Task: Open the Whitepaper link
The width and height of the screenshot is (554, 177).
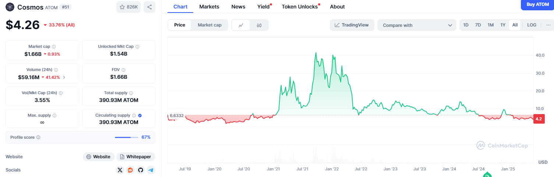Action: coord(136,157)
